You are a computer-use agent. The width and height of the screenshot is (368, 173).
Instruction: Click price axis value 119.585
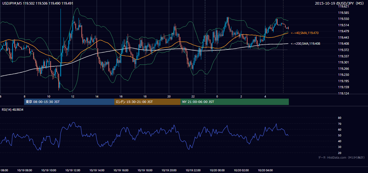[x=344, y=13]
